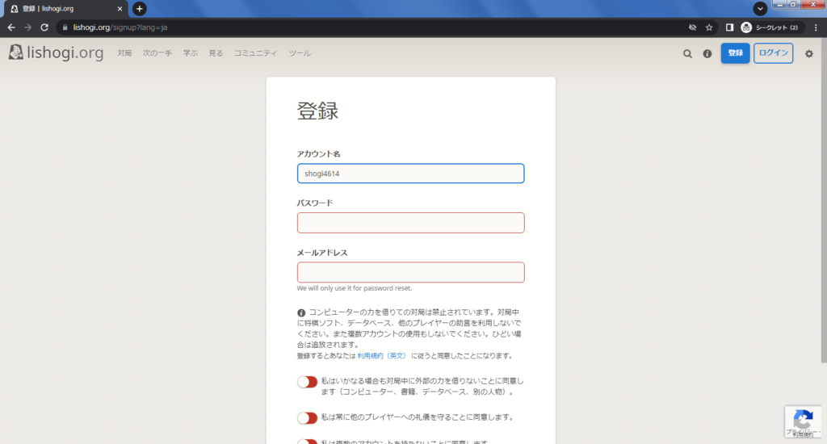Screen dimensions: 827x444
Task: Open the コミュニティ menu
Action: click(255, 53)
